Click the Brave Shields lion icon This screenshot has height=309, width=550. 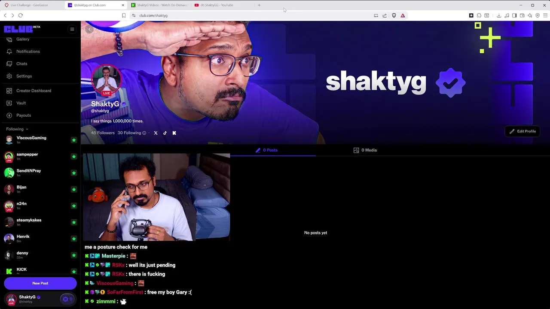coord(394,15)
